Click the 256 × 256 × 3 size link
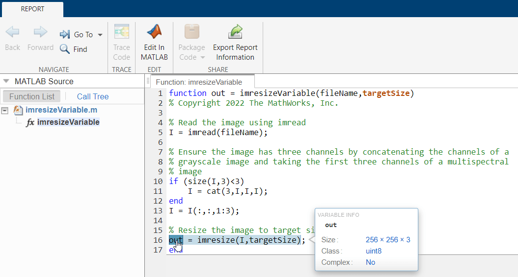 [388, 240]
